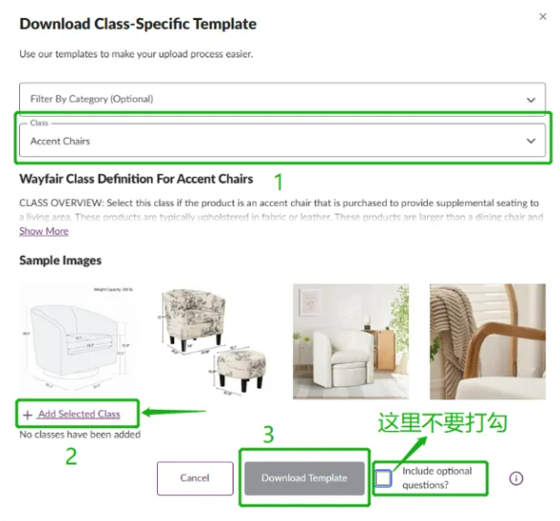Image resolution: width=560 pixels, height=521 pixels.
Task: Open the wooden armchair with blanket image
Action: coord(487,342)
